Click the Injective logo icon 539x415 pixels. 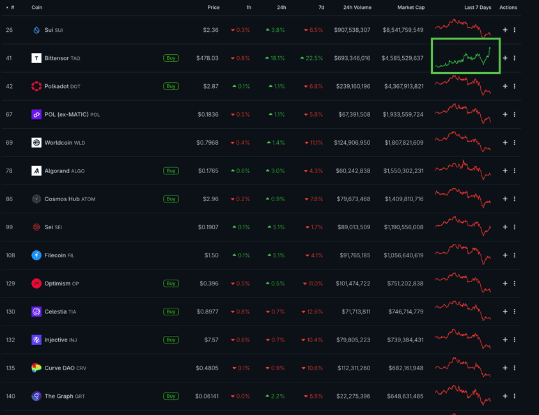coord(36,340)
